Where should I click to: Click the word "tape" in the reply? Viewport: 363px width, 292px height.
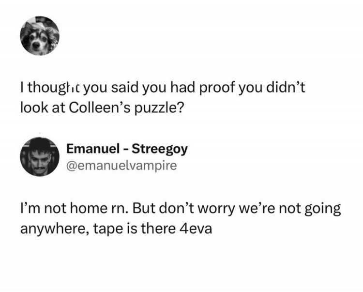(x=108, y=230)
